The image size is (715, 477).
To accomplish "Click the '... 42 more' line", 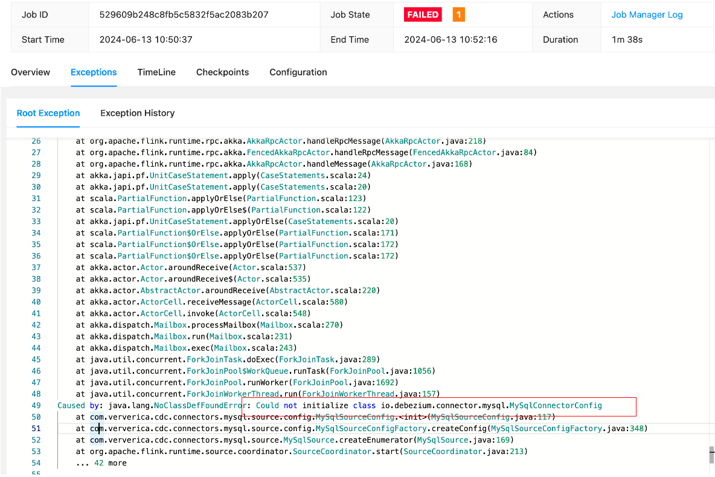I will point(101,463).
